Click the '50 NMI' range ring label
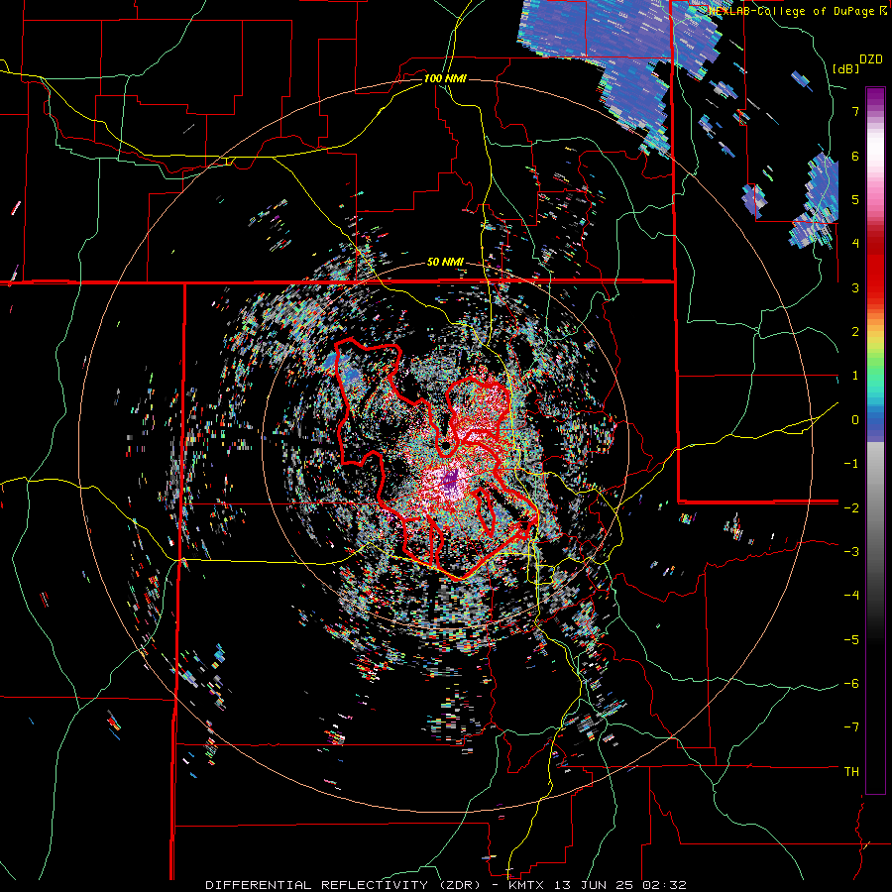The width and height of the screenshot is (892, 892). 445,263
